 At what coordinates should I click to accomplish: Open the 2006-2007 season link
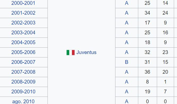pyautogui.click(x=23, y=62)
